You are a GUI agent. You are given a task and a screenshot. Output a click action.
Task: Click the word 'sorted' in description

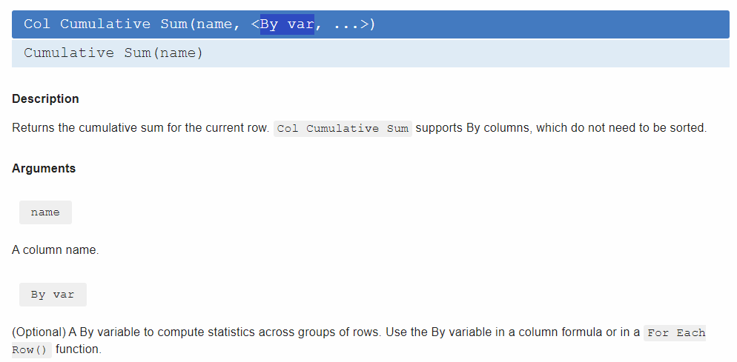tap(686, 128)
